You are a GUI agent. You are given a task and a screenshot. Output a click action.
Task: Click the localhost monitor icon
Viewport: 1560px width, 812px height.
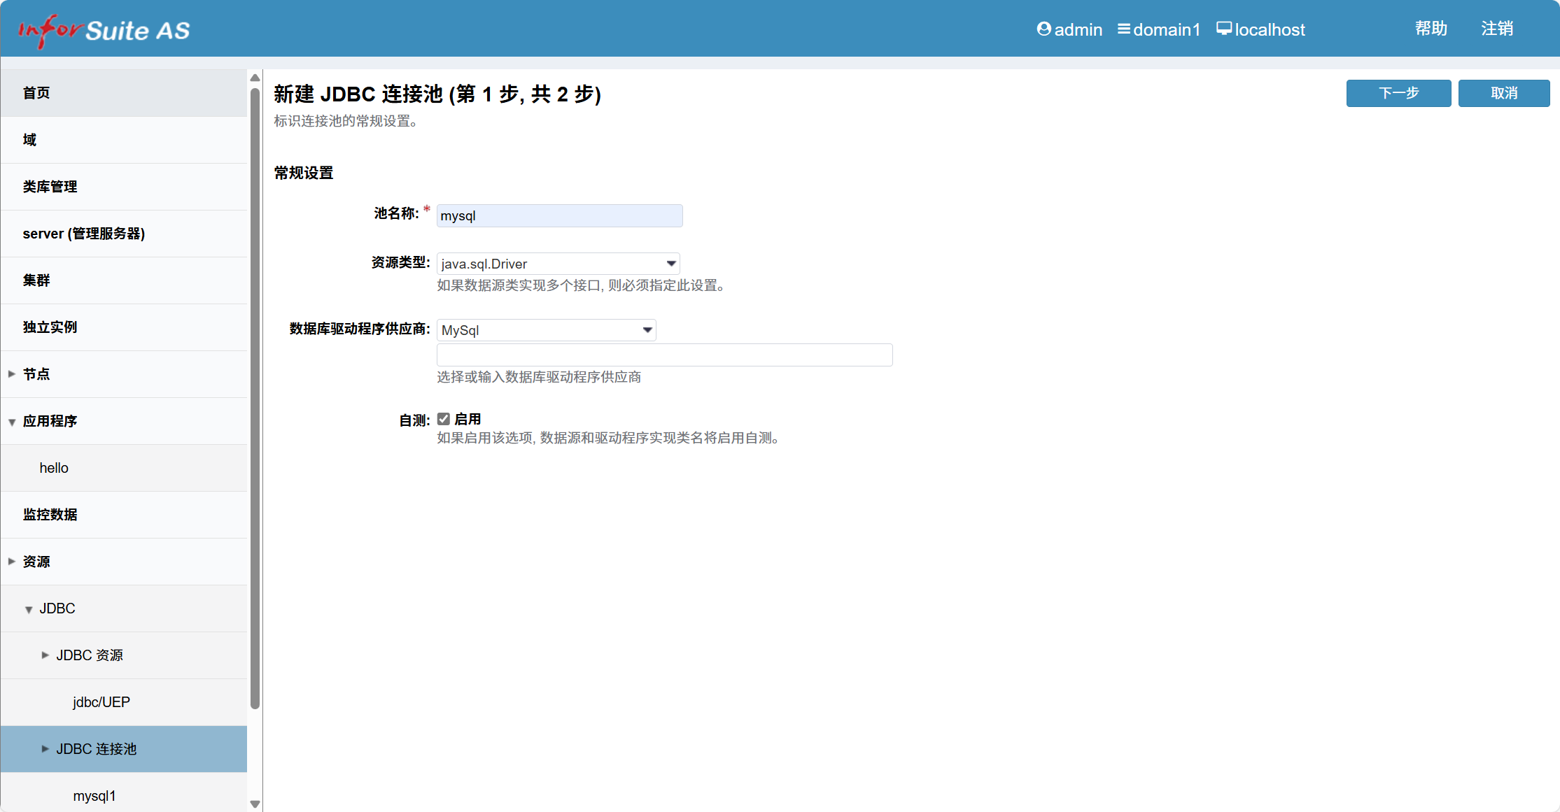pos(1224,28)
